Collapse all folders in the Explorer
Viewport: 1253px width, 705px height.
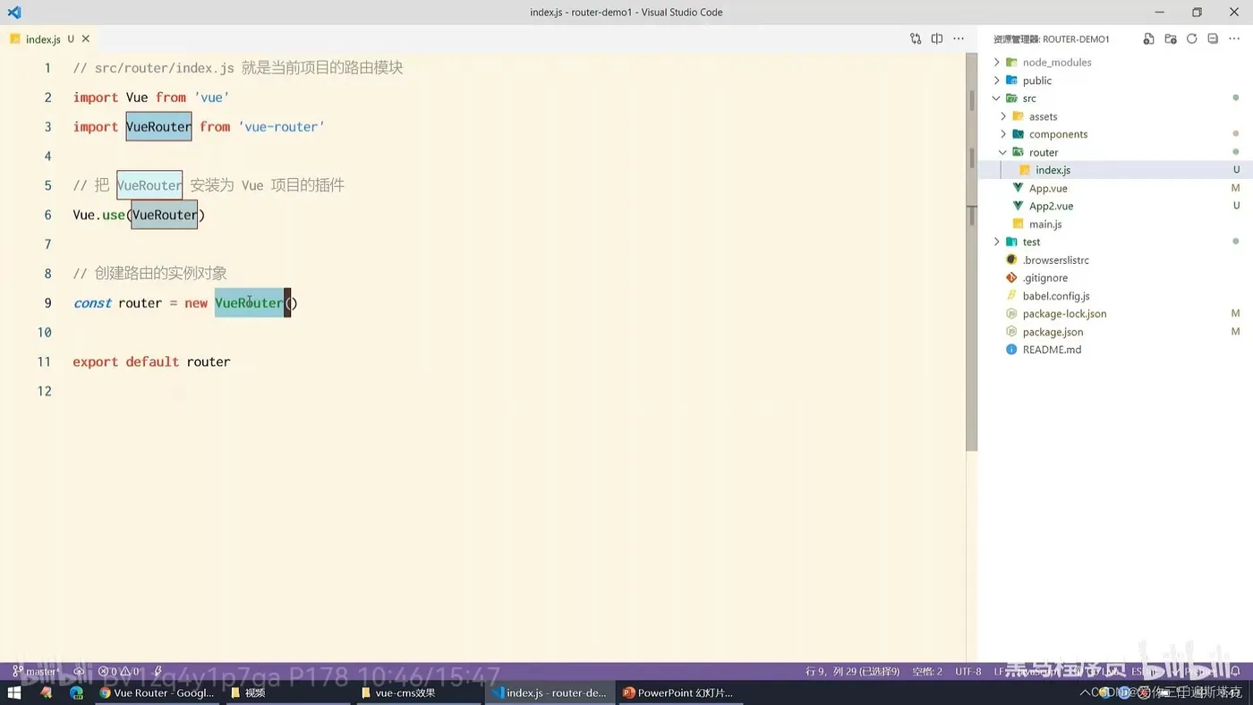pos(1213,39)
